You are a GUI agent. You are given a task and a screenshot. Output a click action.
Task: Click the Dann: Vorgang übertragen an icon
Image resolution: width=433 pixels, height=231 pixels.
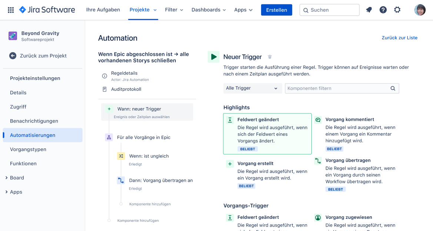pos(120,180)
